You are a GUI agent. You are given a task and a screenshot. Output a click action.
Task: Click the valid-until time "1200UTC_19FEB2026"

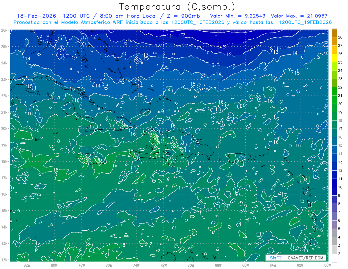pyautogui.click(x=305, y=22)
